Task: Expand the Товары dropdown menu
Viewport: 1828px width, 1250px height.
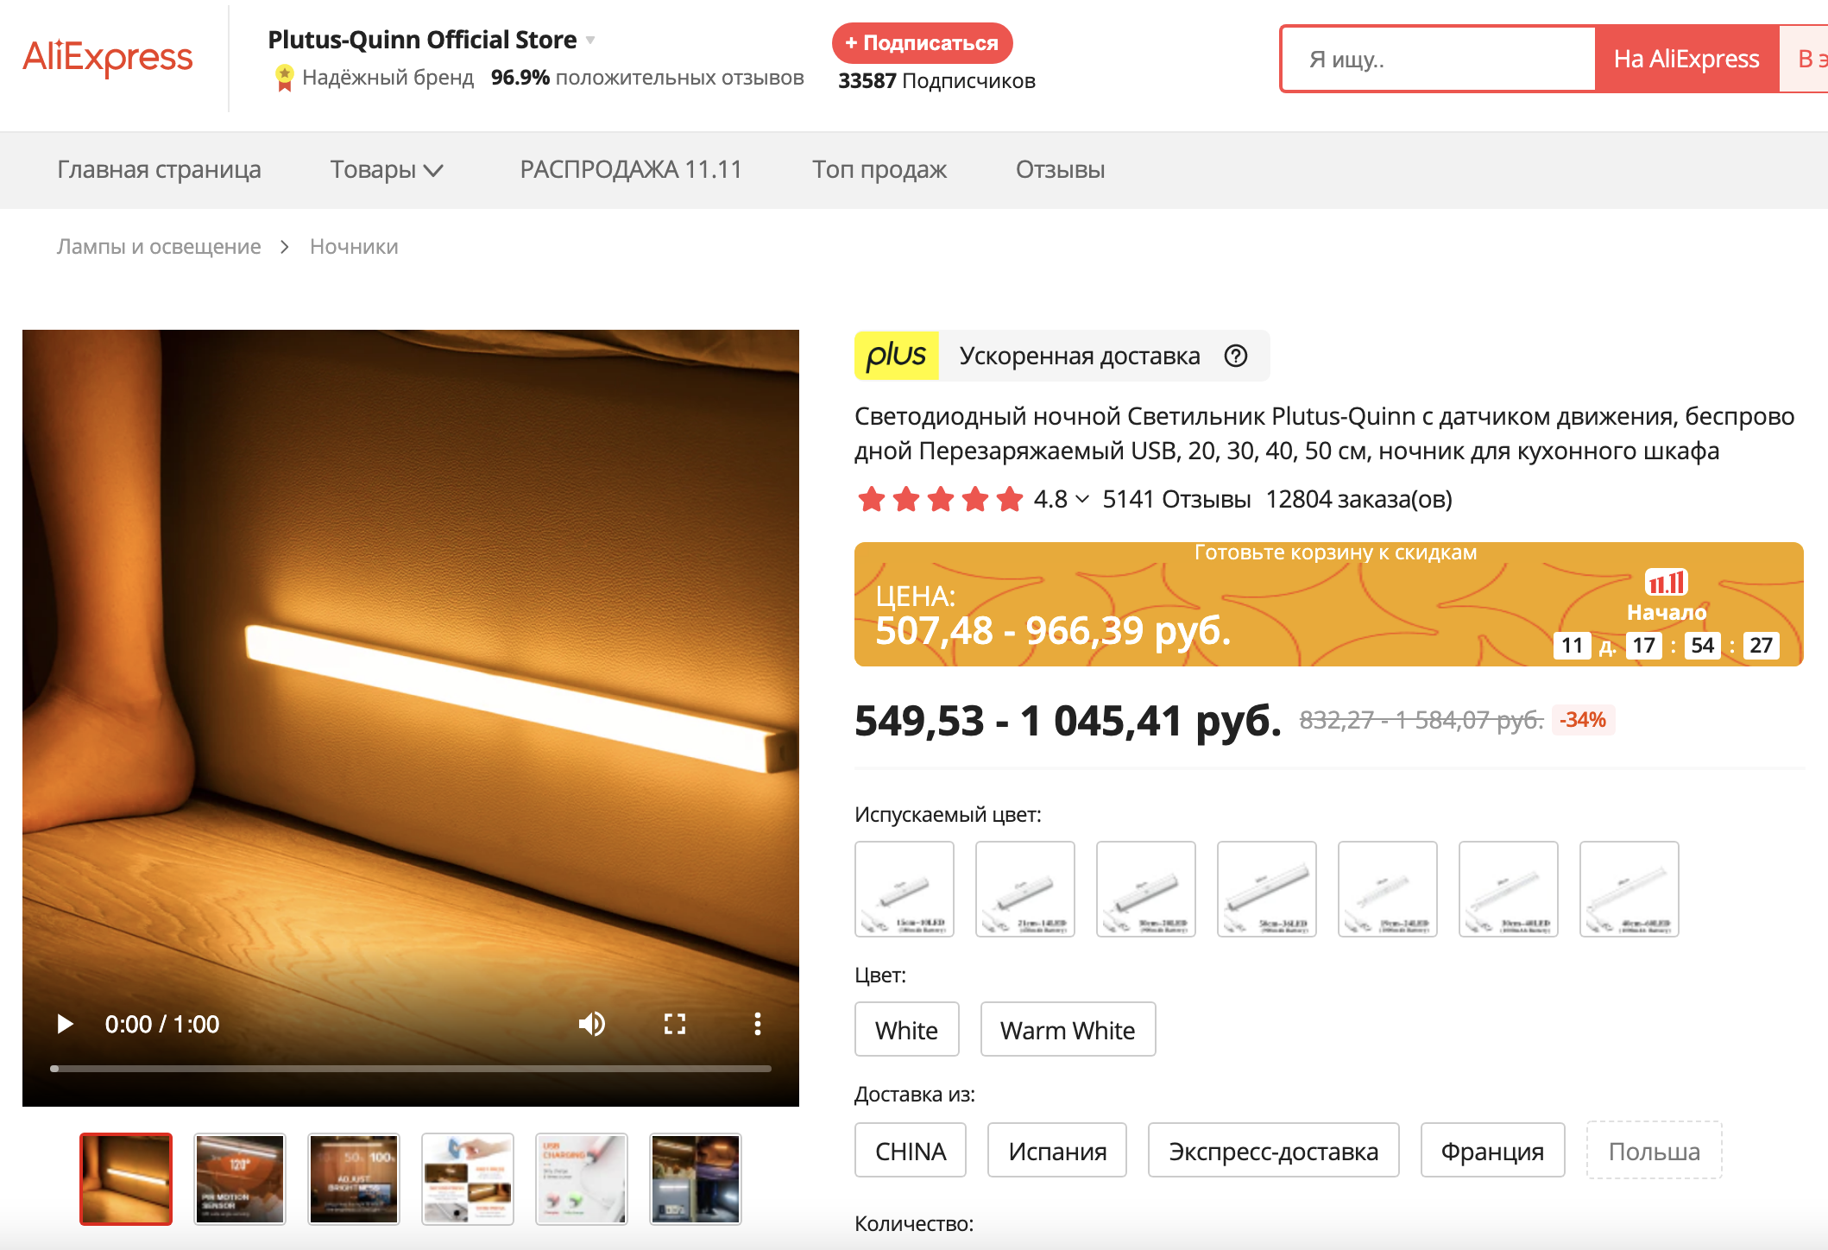Action: [x=386, y=170]
